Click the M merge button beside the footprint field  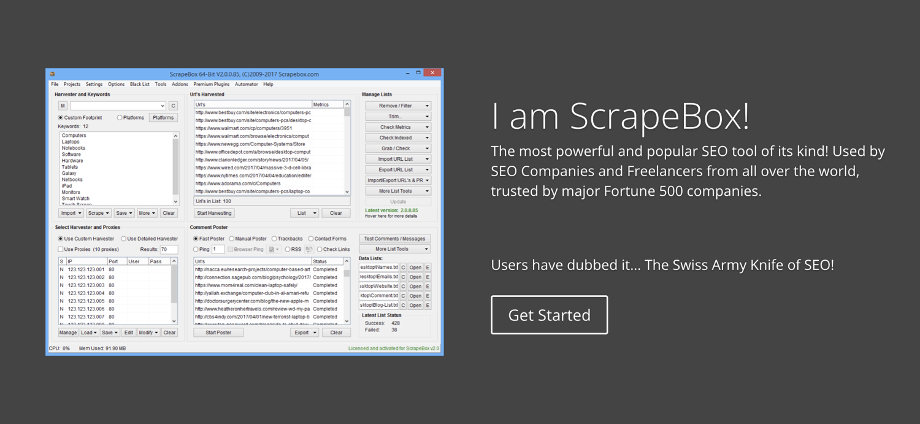[63, 105]
